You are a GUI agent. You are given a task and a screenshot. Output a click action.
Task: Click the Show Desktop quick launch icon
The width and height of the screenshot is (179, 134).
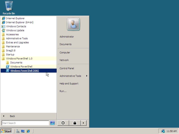pyautogui.click(x=23, y=131)
